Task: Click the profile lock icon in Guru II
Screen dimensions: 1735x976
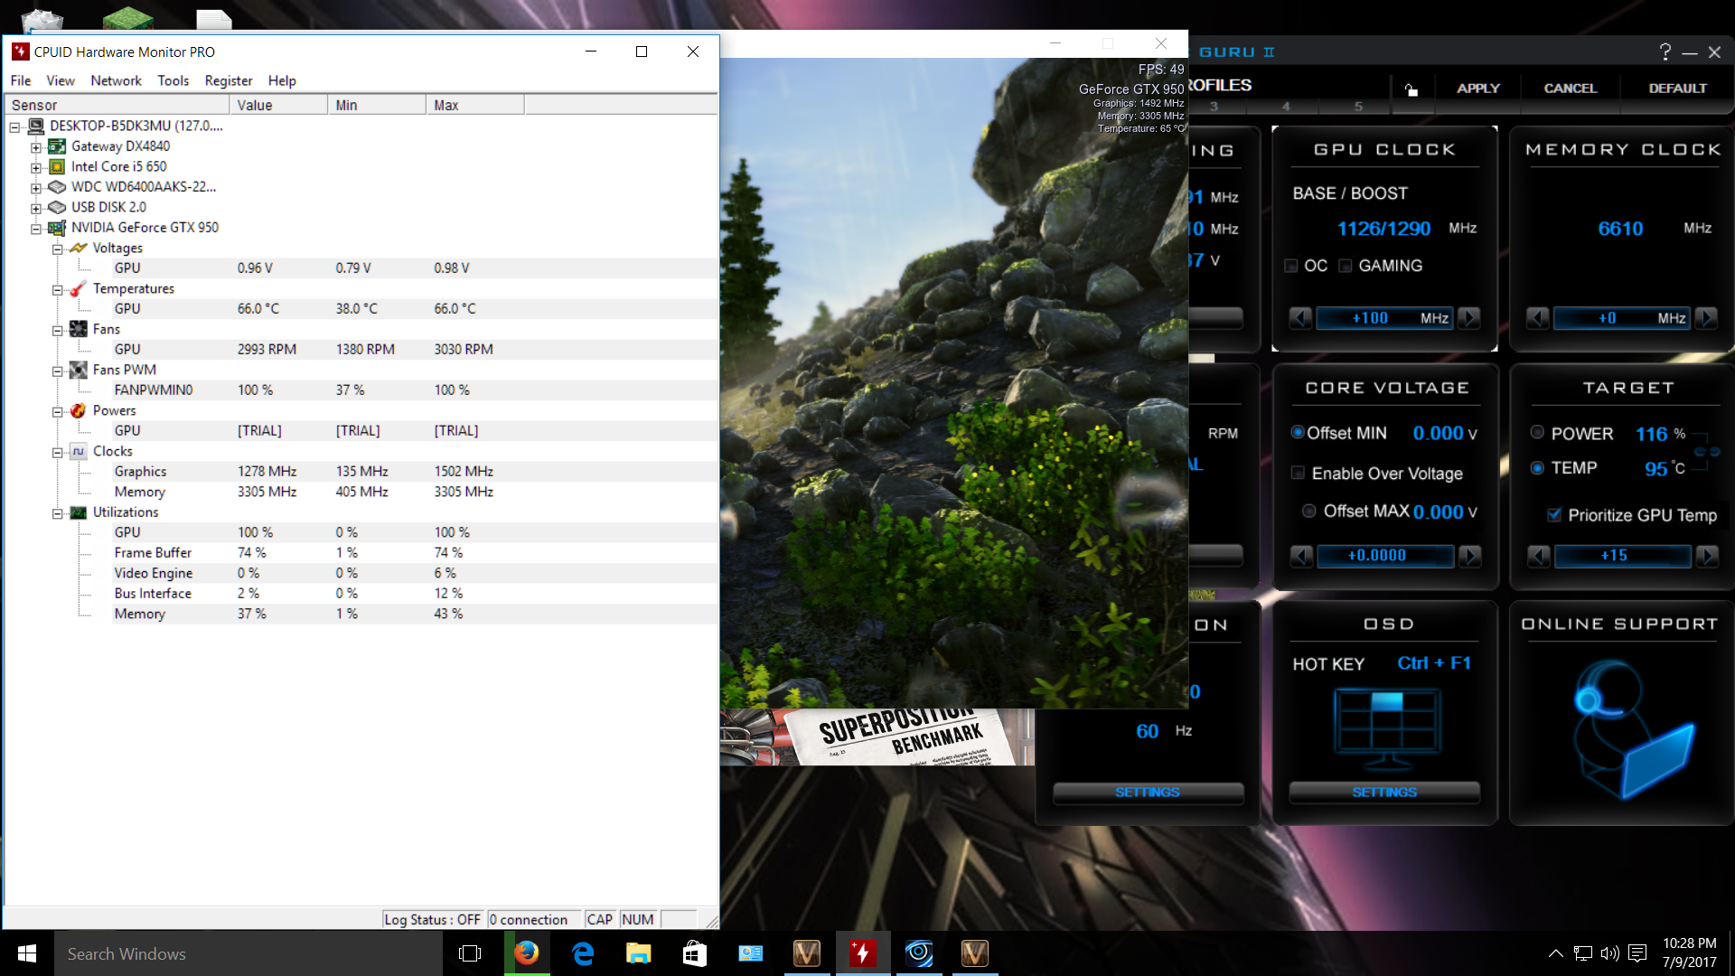Action: click(1411, 89)
